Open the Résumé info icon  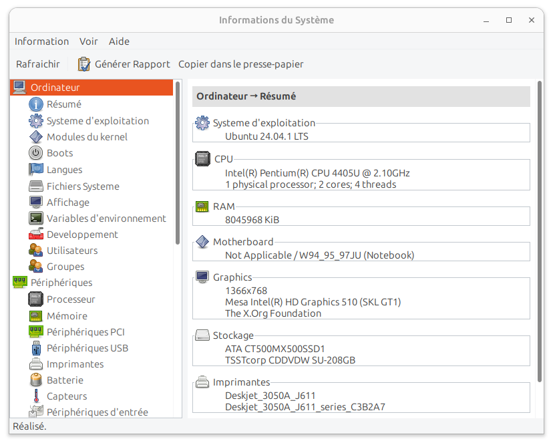[36, 104]
